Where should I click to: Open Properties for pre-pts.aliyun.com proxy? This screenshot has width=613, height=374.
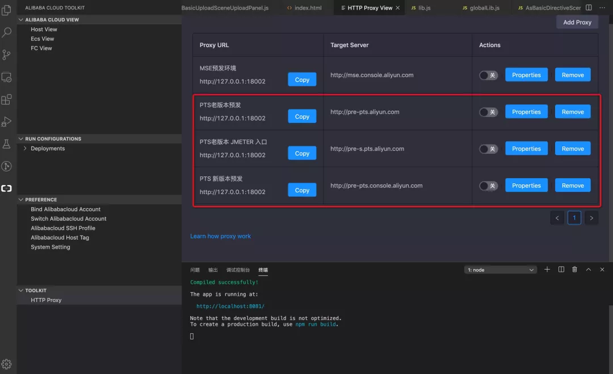click(x=526, y=112)
